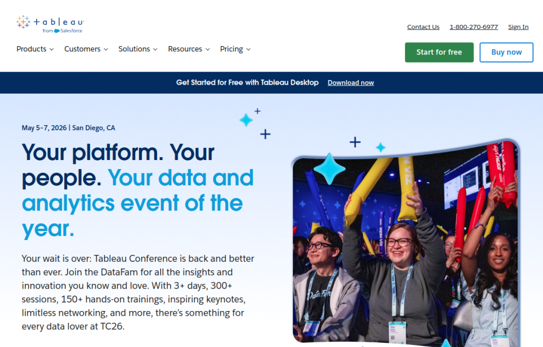Click the Sign In link
The image size is (543, 347).
click(518, 27)
